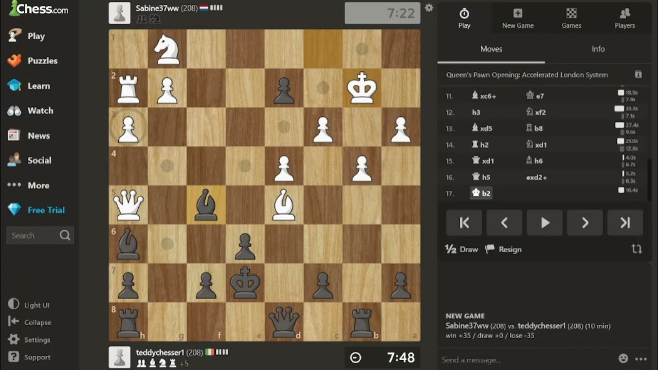Click teddychesser1 player name
Screen dimensions: 658x370
click(160, 353)
